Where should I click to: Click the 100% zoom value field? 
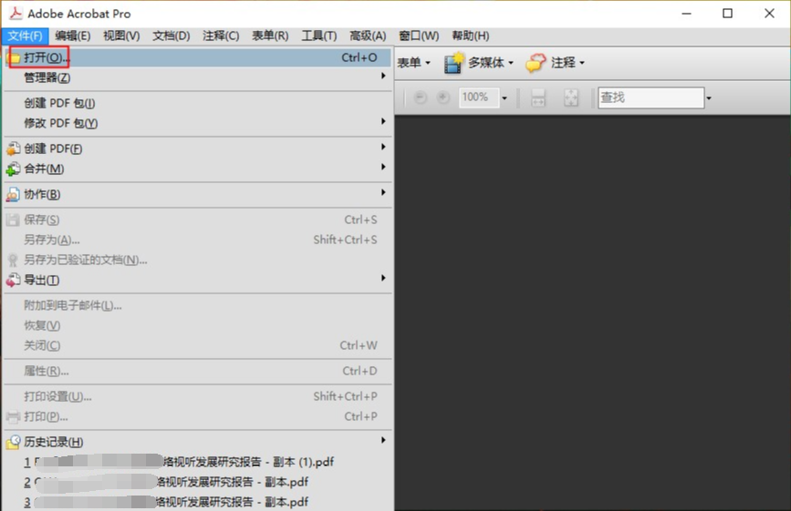pyautogui.click(x=478, y=97)
